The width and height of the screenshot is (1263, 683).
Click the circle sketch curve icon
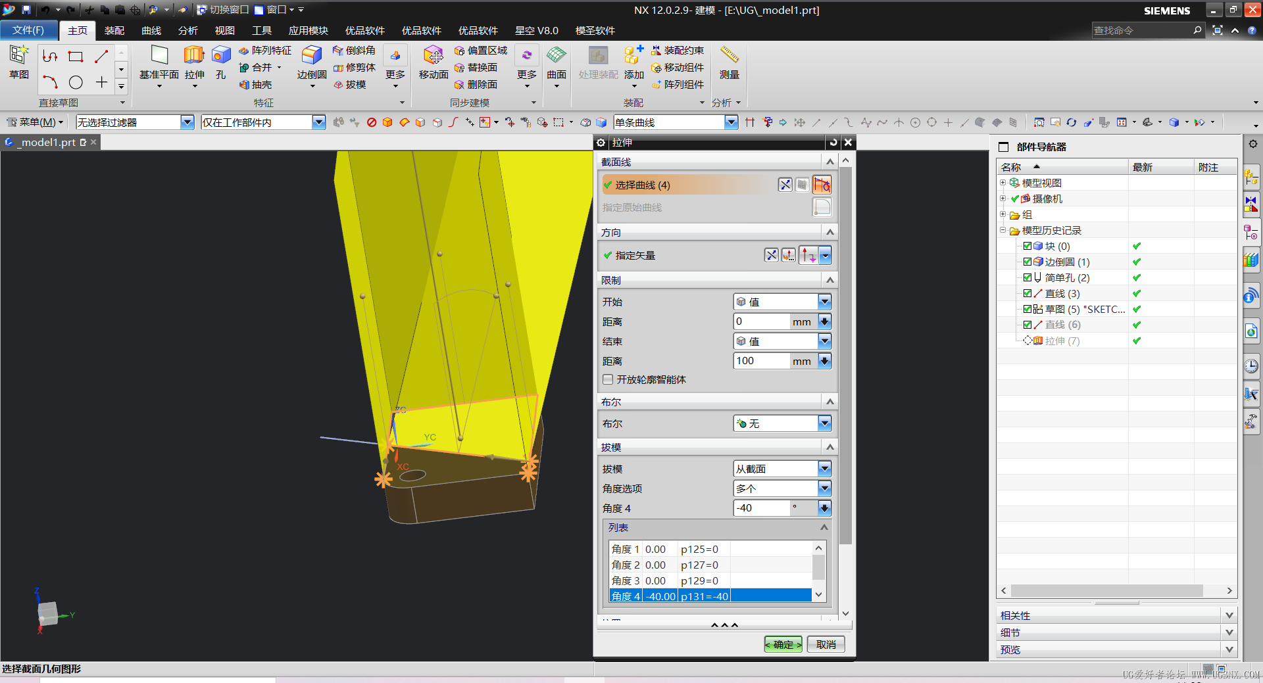click(76, 82)
